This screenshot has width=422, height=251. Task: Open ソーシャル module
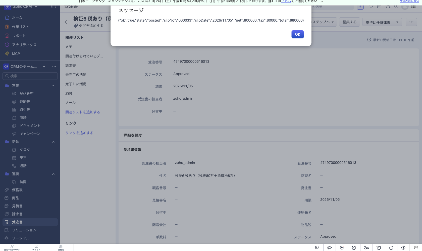(x=30, y=238)
